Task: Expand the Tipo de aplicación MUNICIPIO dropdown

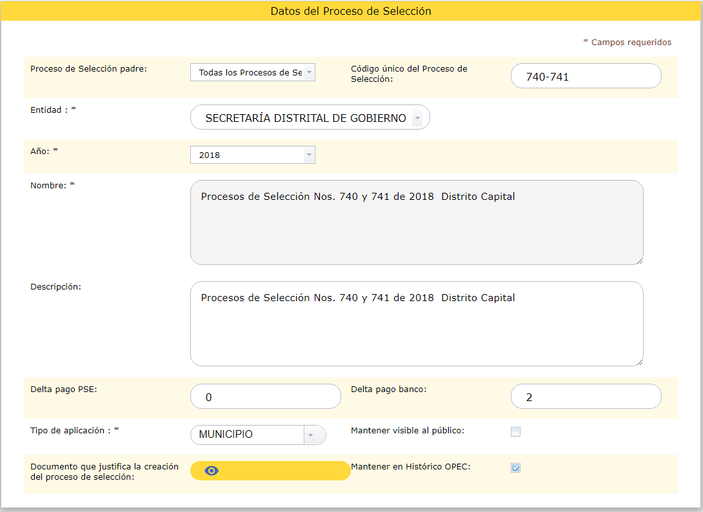Action: pos(258,435)
